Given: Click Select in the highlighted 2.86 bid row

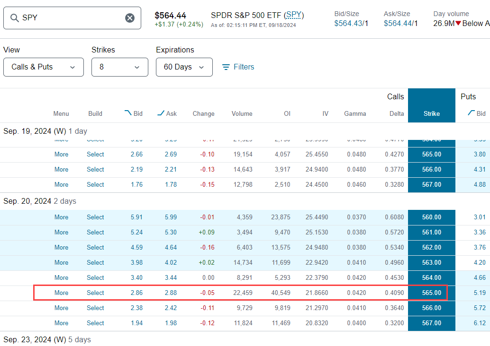Looking at the screenshot, I should click(95, 293).
